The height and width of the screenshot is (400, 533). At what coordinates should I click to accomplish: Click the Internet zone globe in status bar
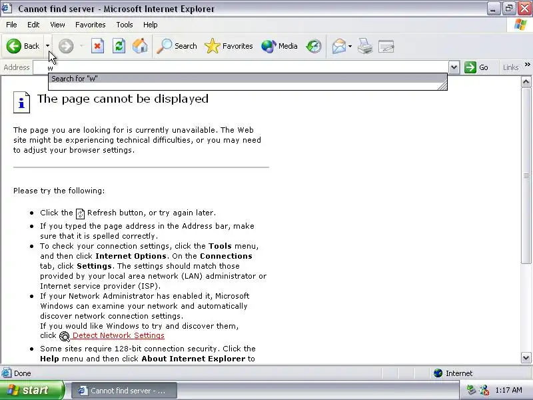pos(438,373)
